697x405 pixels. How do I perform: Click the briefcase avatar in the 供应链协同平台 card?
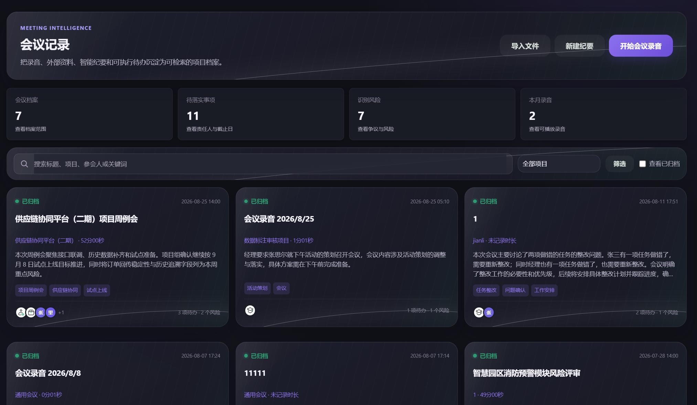[x=31, y=313]
